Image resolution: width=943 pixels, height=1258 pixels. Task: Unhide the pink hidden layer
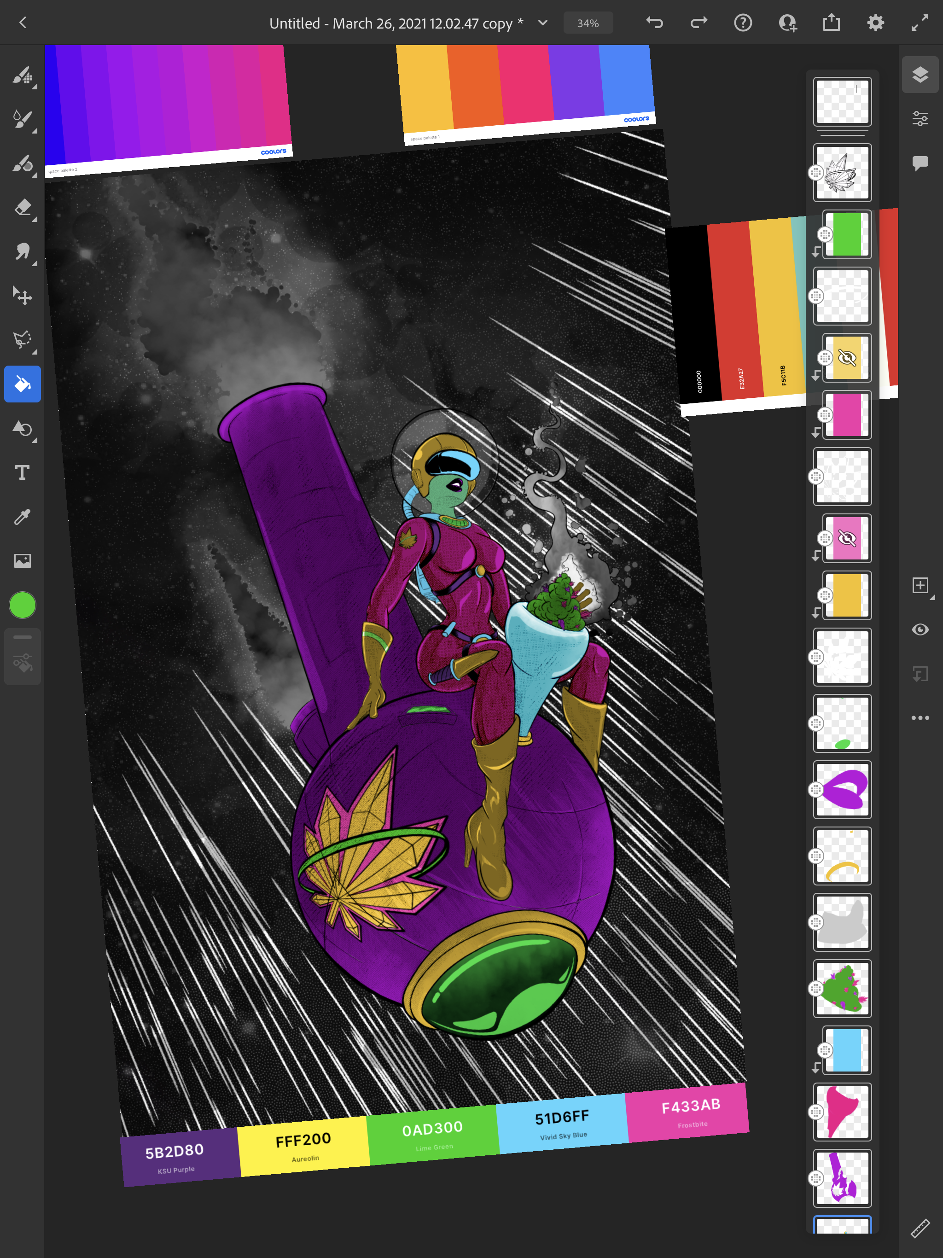(x=847, y=538)
